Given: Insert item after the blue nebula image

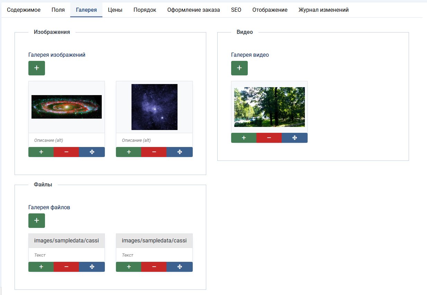Looking at the screenshot, I should (129, 152).
